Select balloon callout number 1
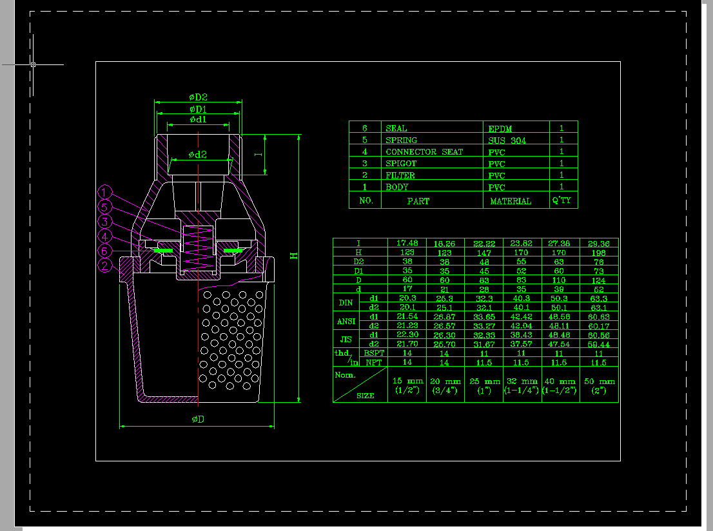713x531 pixels. pyautogui.click(x=104, y=192)
